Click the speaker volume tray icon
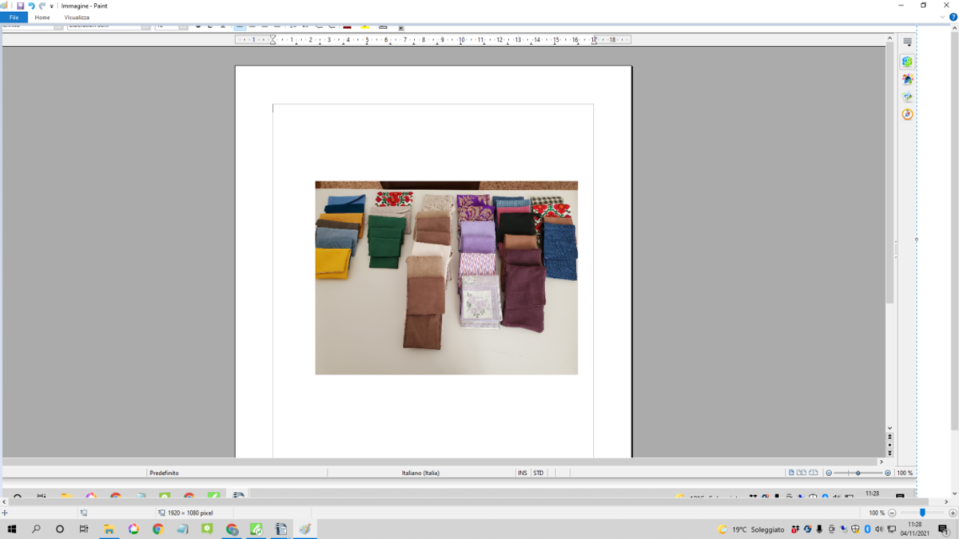This screenshot has height=539, width=959. pos(879,529)
